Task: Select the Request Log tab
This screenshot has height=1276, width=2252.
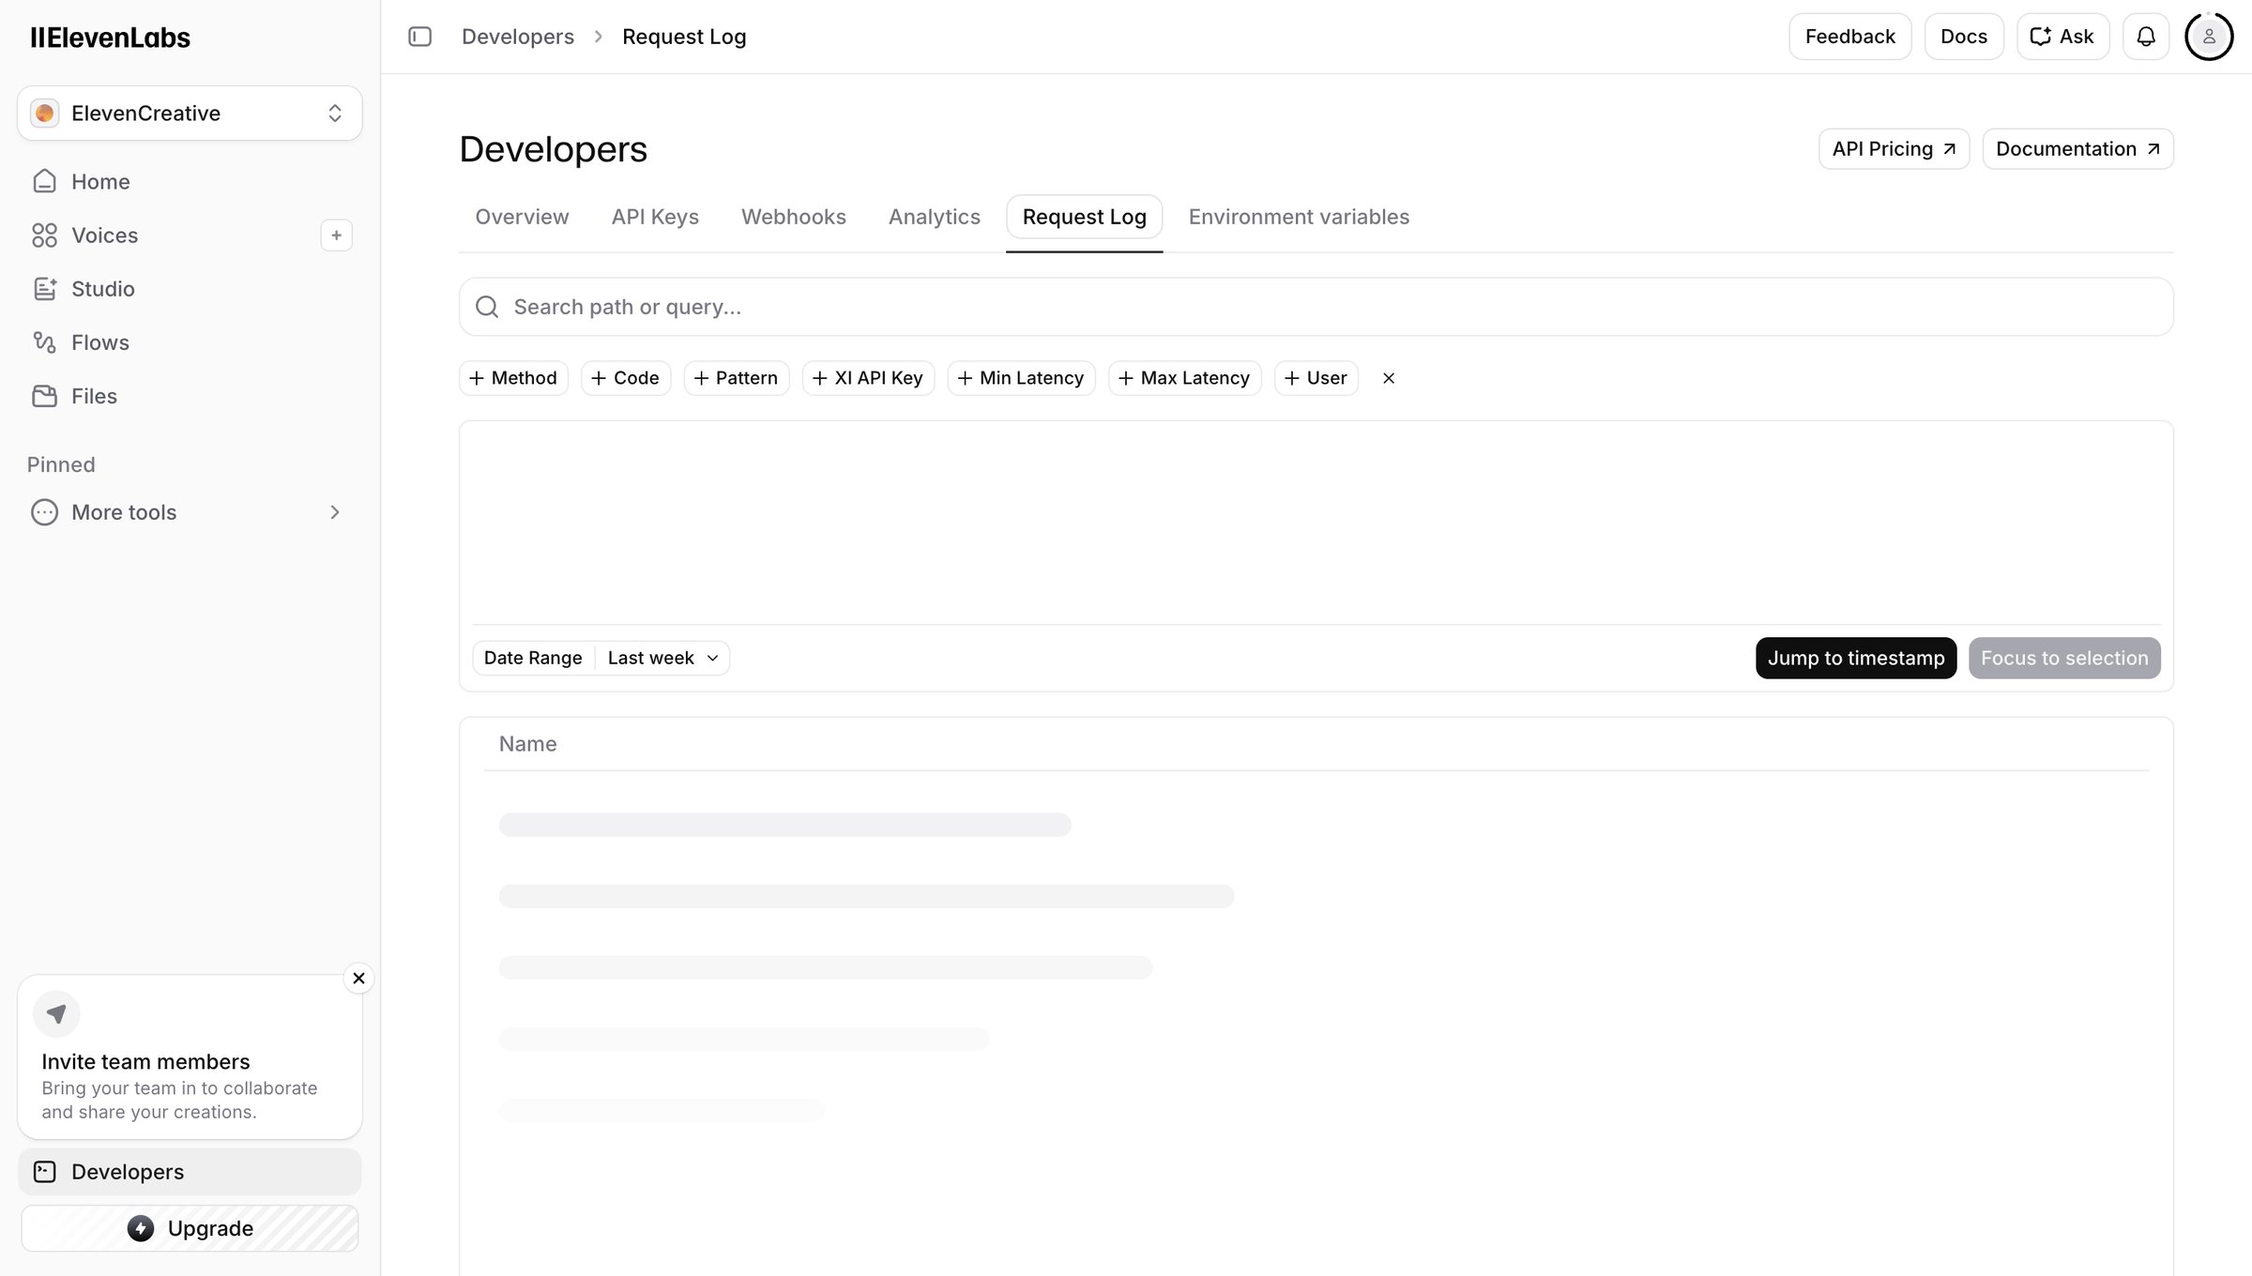Action: 1085,217
